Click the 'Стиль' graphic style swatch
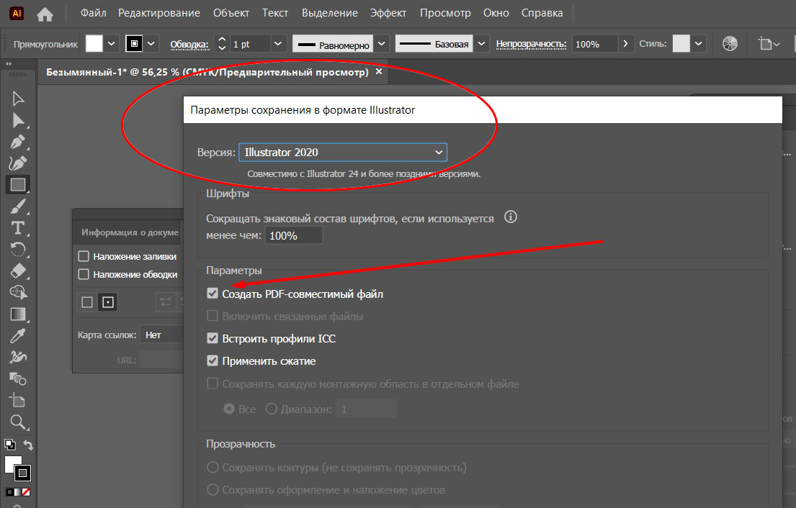796x508 pixels. coord(681,44)
